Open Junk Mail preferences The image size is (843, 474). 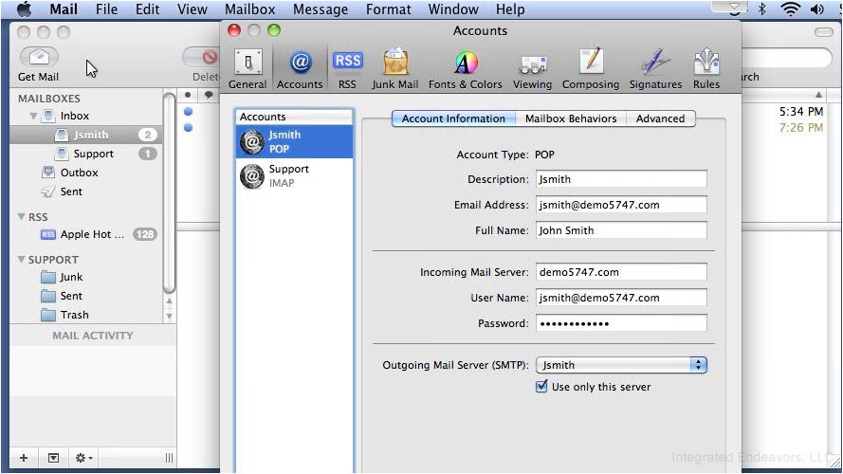tap(395, 69)
